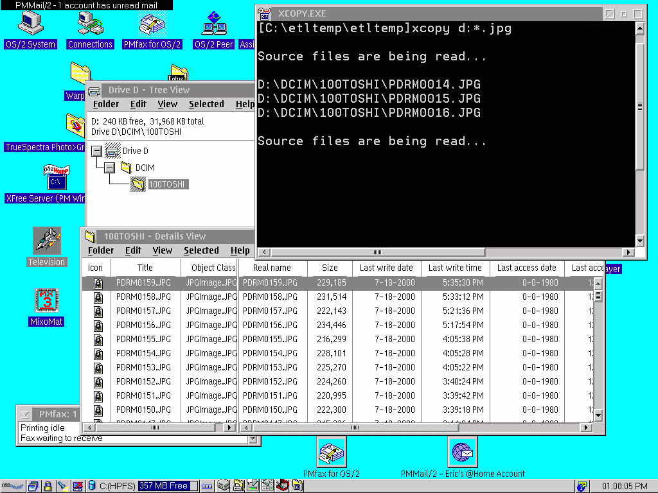This screenshot has width=658, height=493.
Task: Click the 100TOSHI Details View title bar folder icon
Action: point(90,236)
